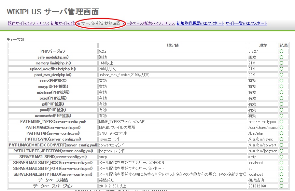Select the post_max_size result status circle

coord(281,75)
